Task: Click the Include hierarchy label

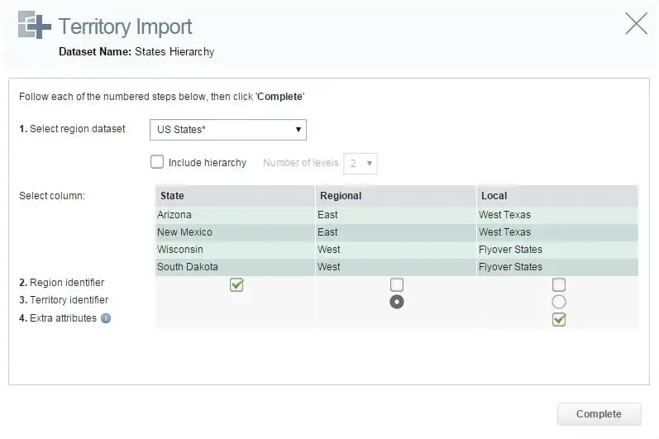Action: [208, 163]
